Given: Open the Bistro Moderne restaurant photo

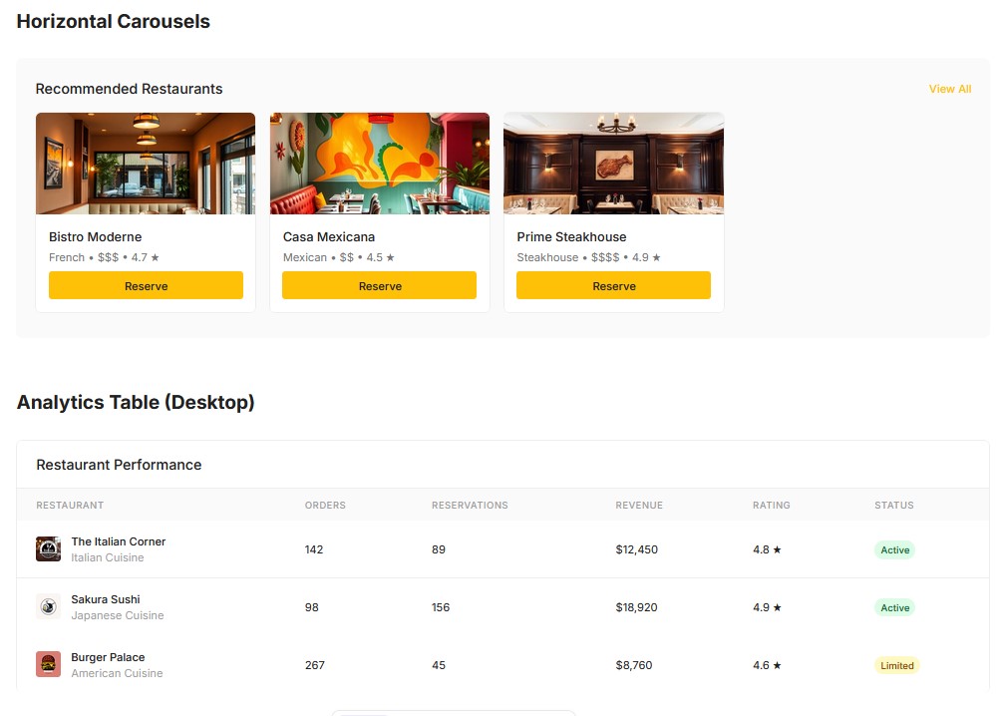Looking at the screenshot, I should [146, 164].
